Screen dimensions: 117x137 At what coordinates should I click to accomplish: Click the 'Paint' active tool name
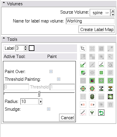click(x=52, y=57)
